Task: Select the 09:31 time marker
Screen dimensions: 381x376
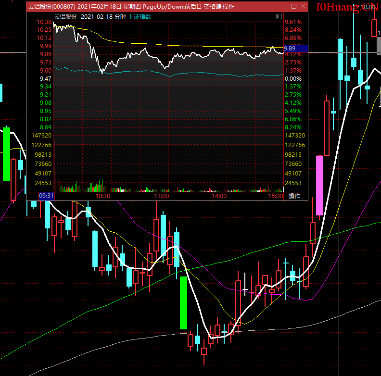Action: pos(47,196)
